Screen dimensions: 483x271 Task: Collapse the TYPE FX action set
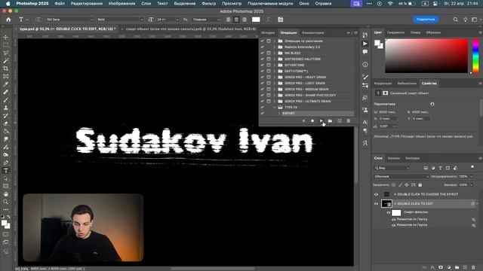pos(275,107)
